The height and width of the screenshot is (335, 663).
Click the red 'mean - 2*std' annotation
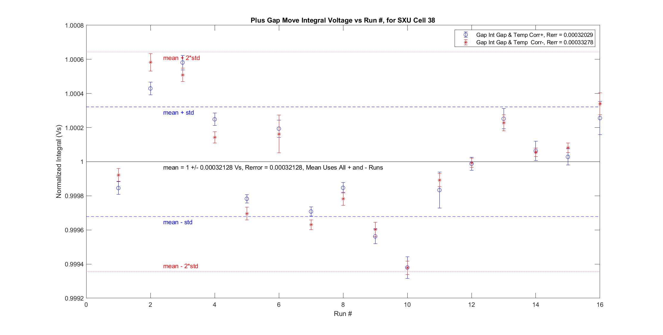(x=180, y=266)
